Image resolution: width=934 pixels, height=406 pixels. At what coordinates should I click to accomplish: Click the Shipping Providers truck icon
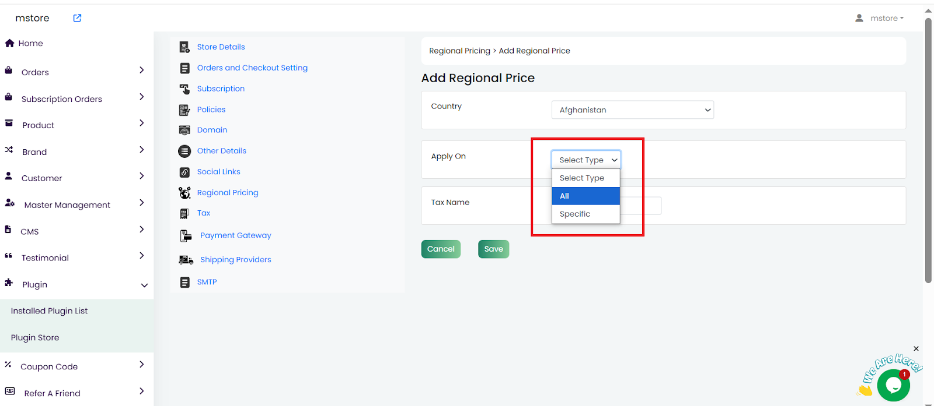click(x=186, y=260)
